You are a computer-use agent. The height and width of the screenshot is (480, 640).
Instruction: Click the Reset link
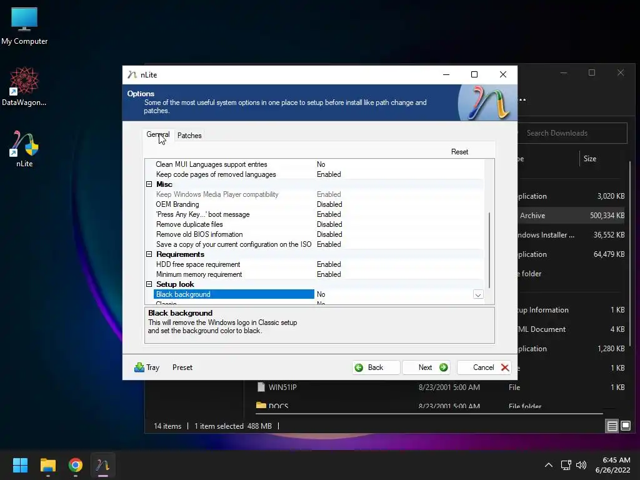(459, 152)
